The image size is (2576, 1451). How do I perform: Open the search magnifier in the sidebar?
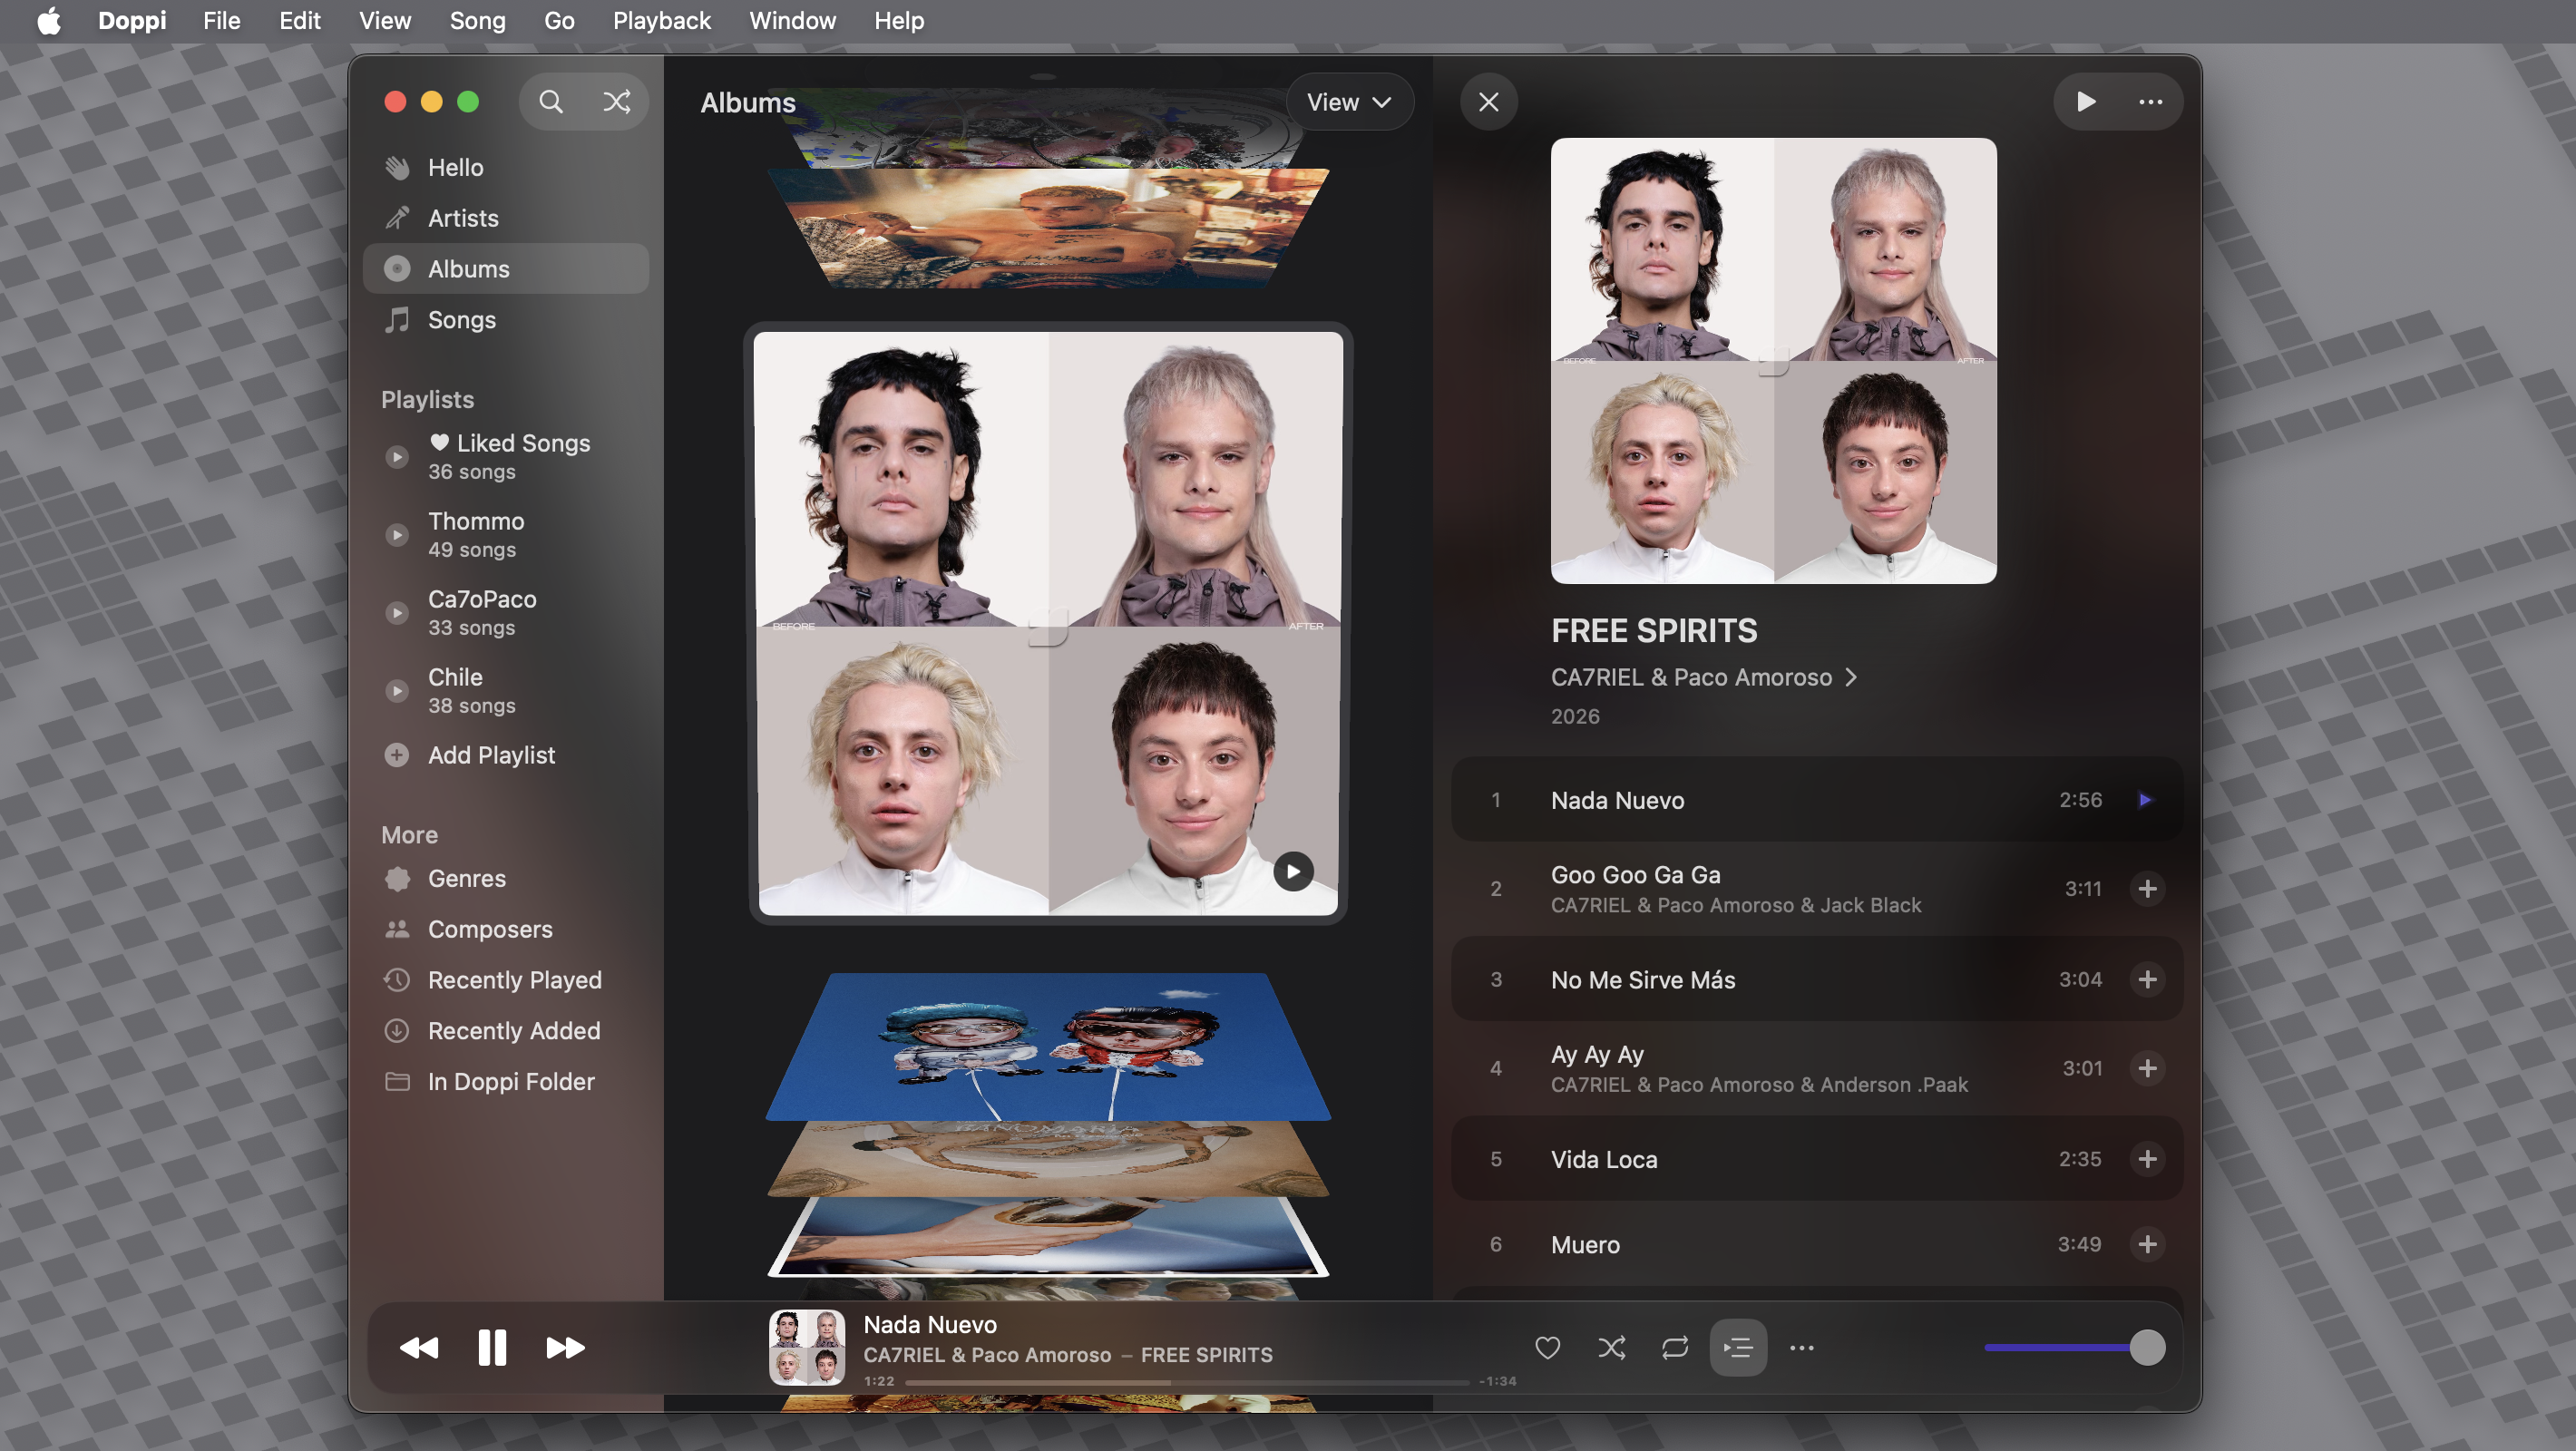point(551,101)
